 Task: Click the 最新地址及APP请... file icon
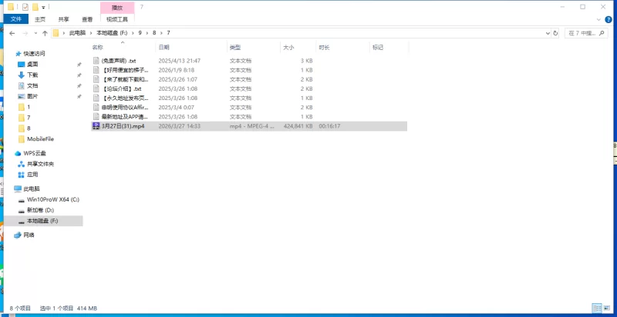click(x=96, y=116)
